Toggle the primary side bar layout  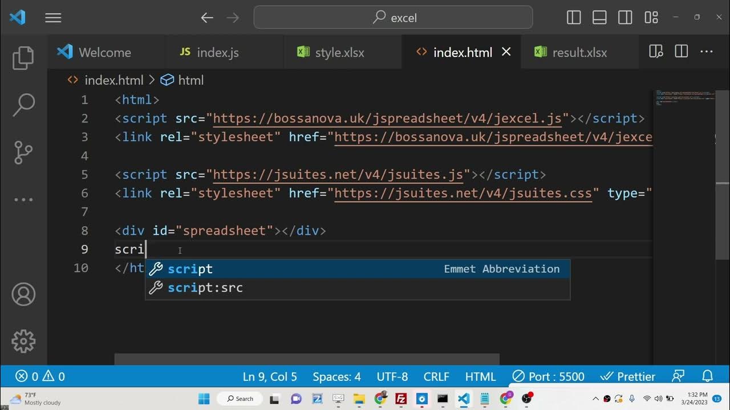pyautogui.click(x=574, y=18)
